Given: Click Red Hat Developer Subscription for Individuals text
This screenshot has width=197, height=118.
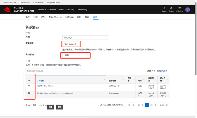Looking at the screenshot, I should tap(55, 93).
